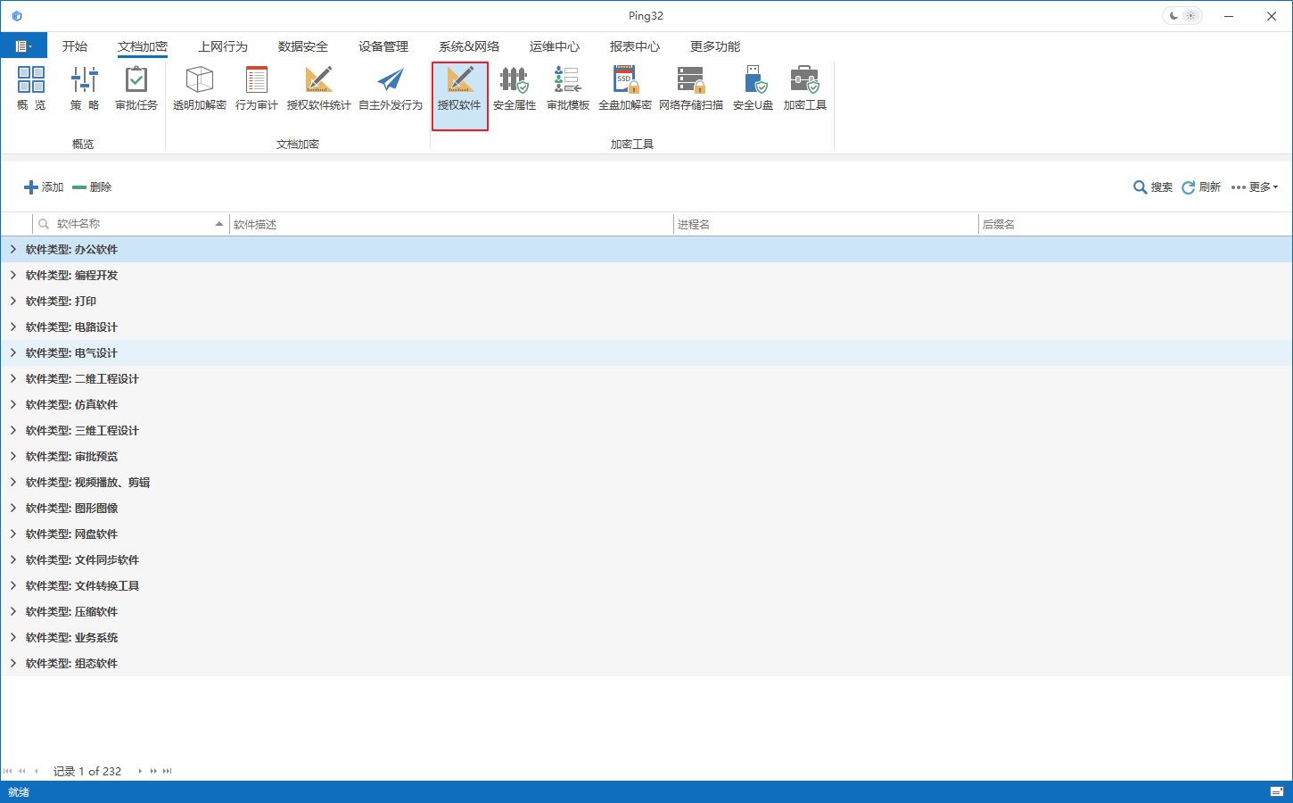Expand 软件类型: 编程开发 group
This screenshot has height=803, width=1293.
tap(12, 276)
